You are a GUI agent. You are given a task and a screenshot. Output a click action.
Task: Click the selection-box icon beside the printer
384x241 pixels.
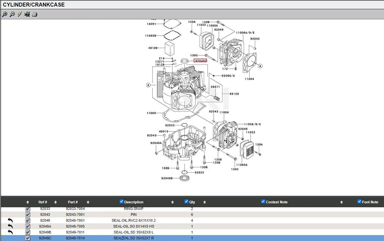coord(27,14)
